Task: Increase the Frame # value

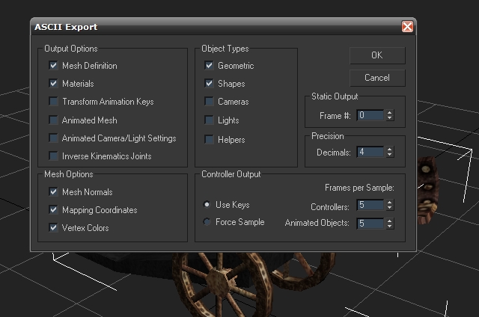Action: 389,113
